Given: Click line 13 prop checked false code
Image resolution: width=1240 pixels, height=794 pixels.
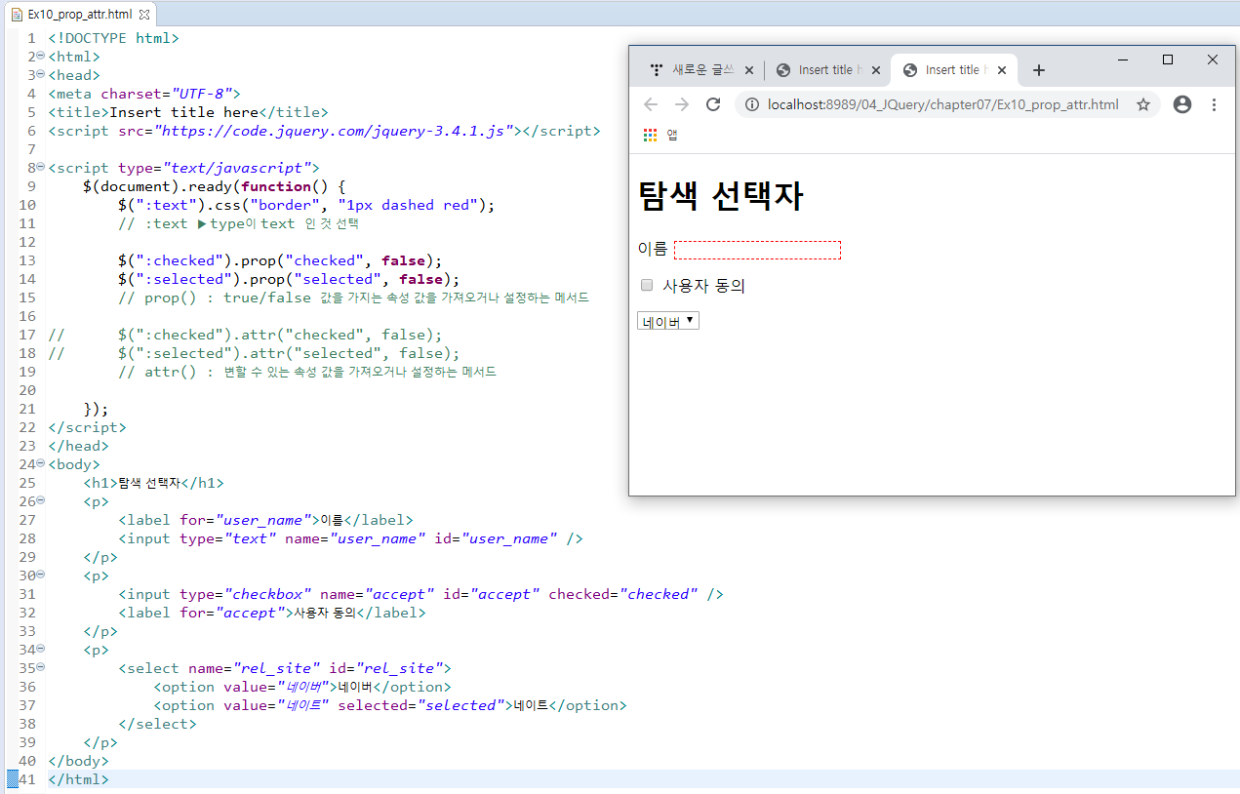Looking at the screenshot, I should pos(280,260).
